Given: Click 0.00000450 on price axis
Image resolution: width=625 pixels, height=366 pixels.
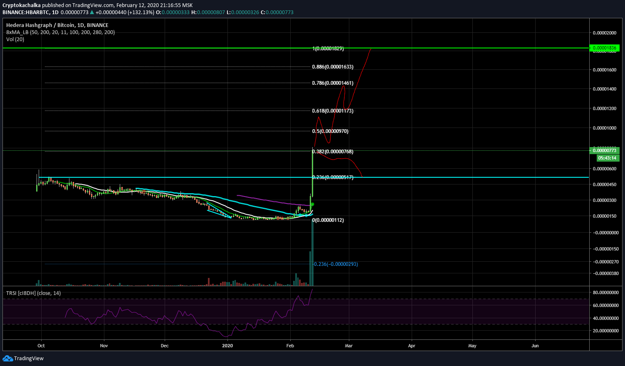Looking at the screenshot, I should (605, 184).
